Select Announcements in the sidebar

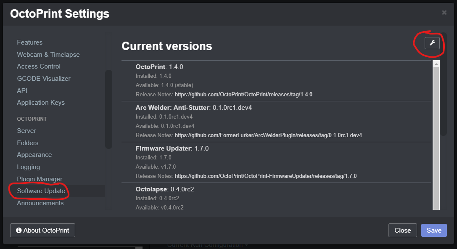click(x=40, y=203)
